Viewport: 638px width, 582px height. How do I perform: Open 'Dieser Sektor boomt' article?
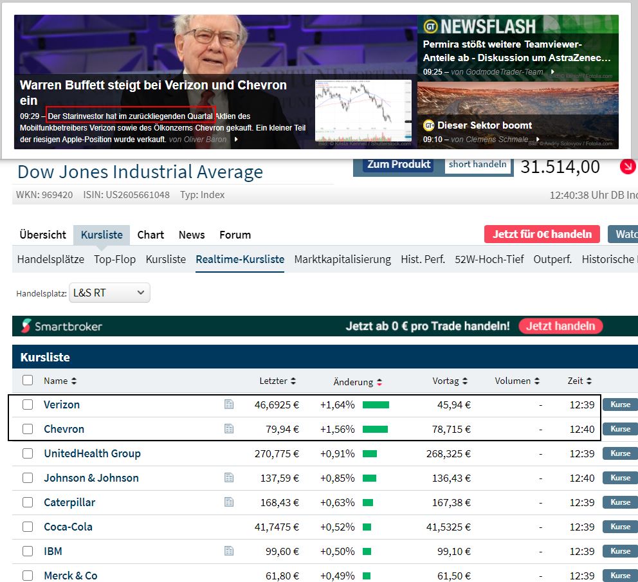(484, 125)
